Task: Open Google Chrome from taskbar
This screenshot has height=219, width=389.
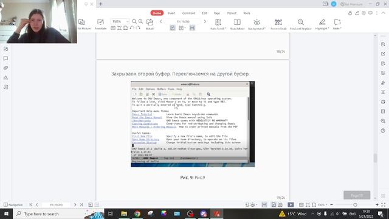Action: (137, 214)
